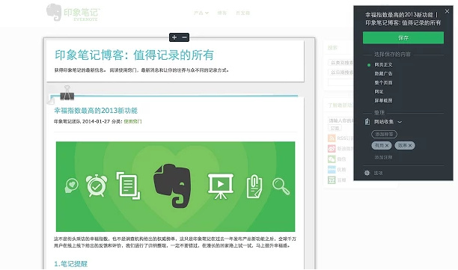Screen dimensions: 458x270
Task: Select the 网页正文 clip option
Action: (383, 65)
